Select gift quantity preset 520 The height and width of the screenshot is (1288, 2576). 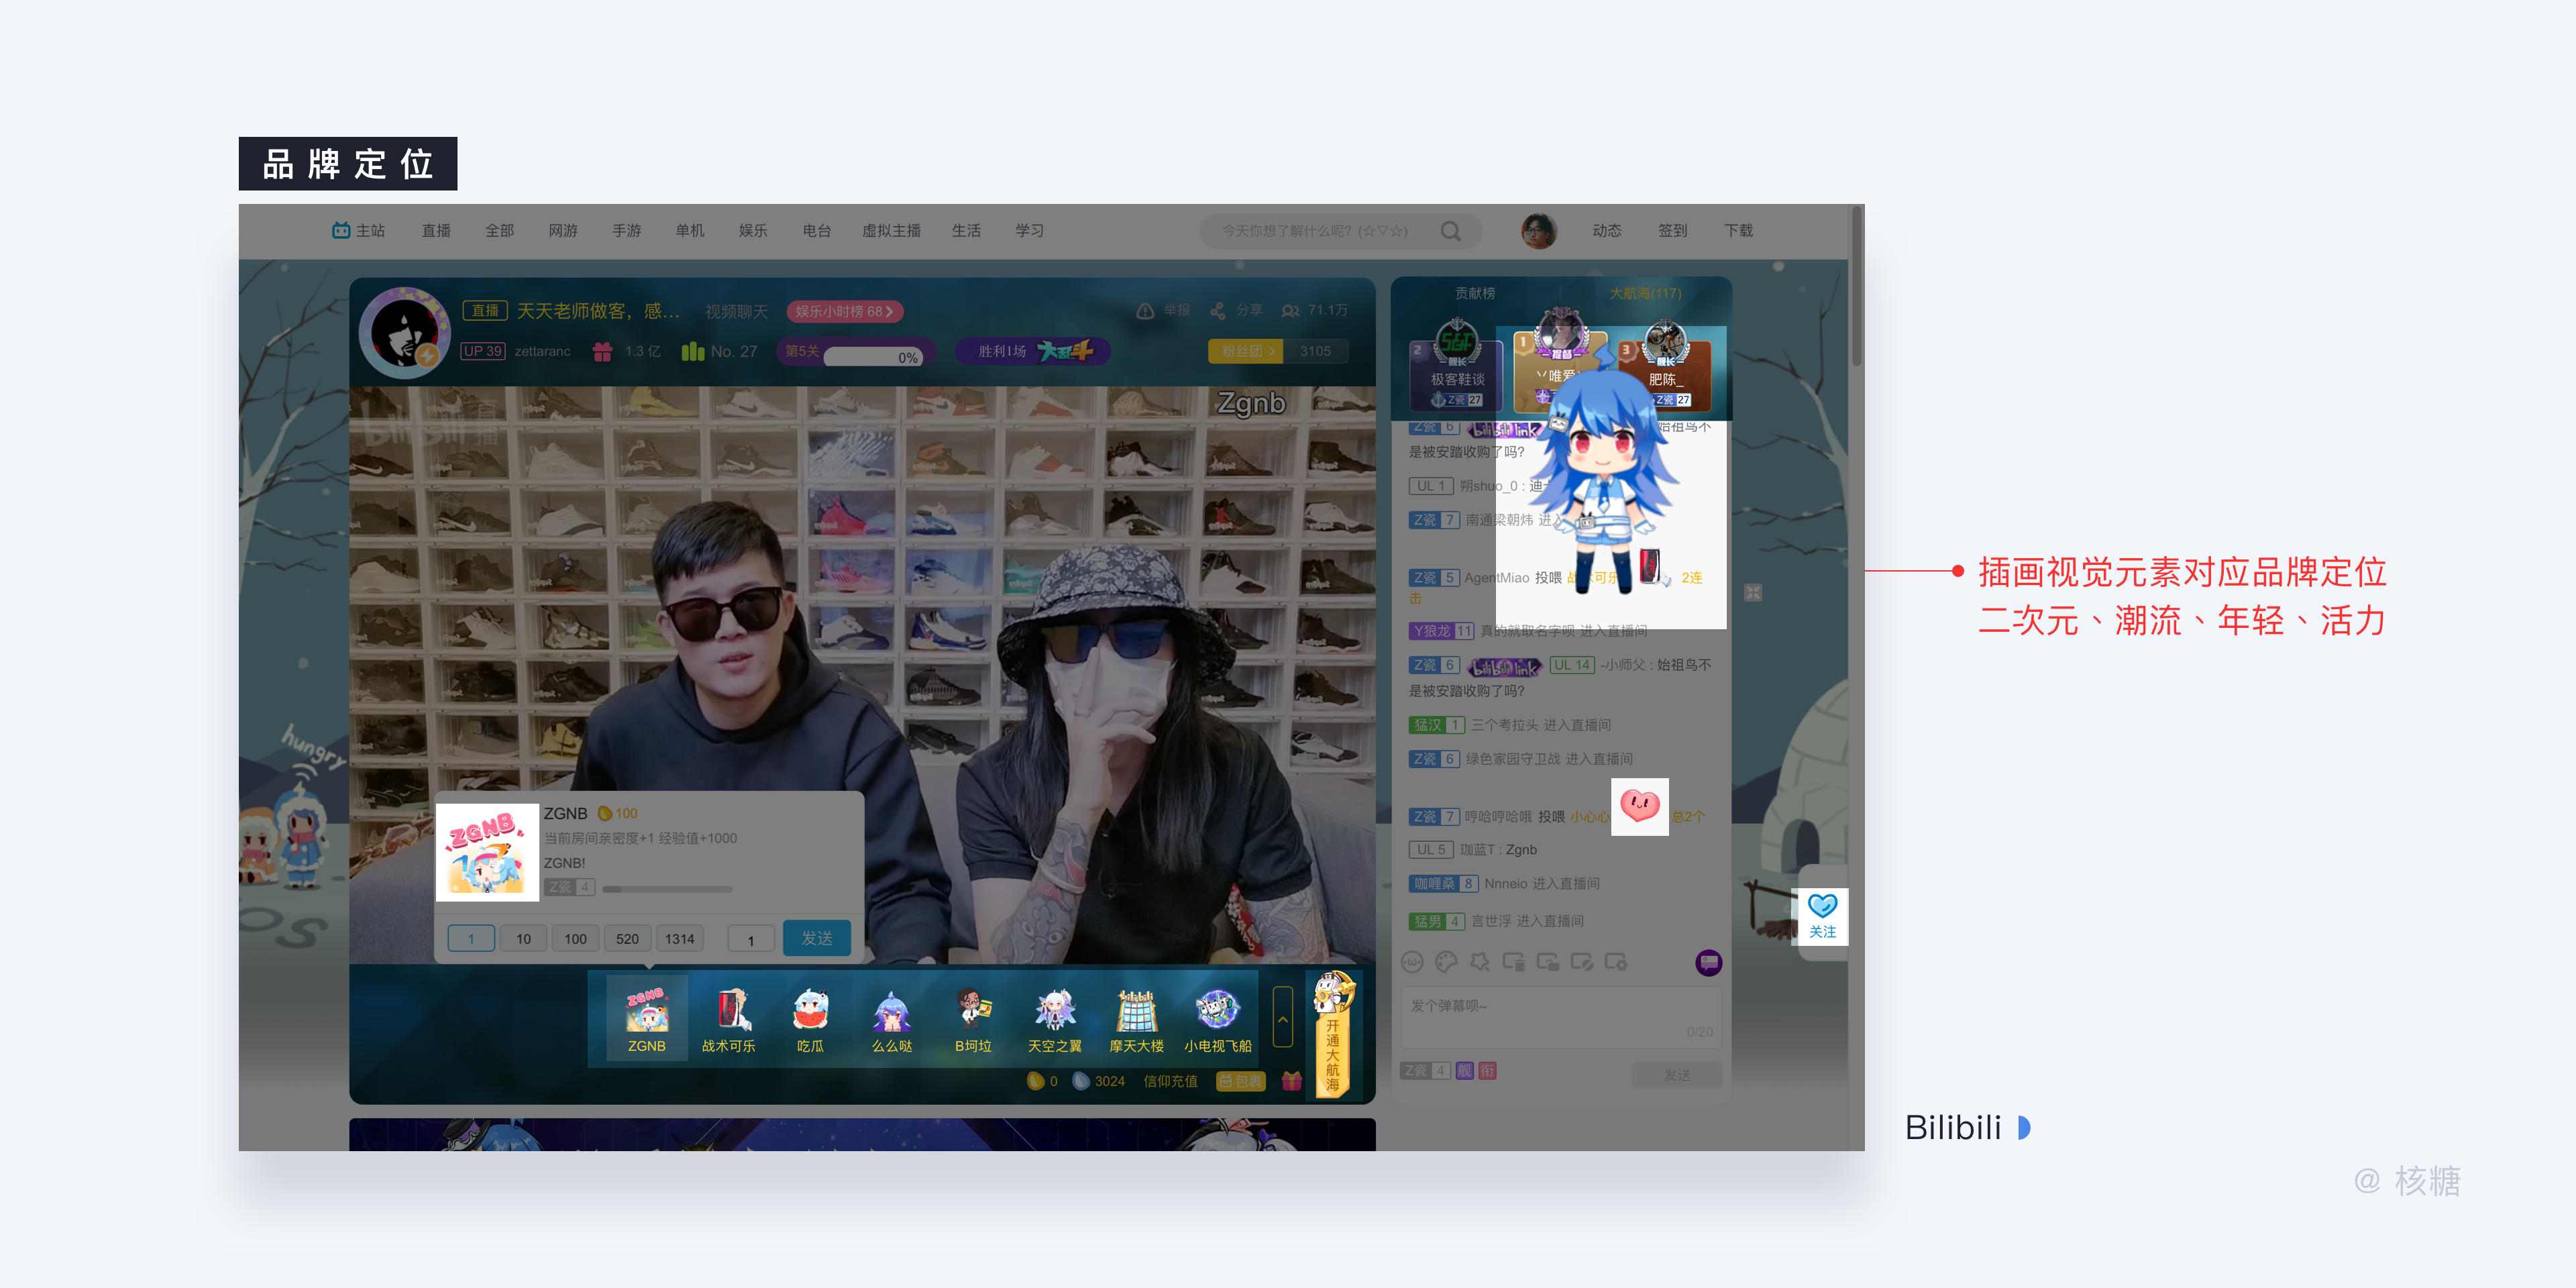click(627, 939)
